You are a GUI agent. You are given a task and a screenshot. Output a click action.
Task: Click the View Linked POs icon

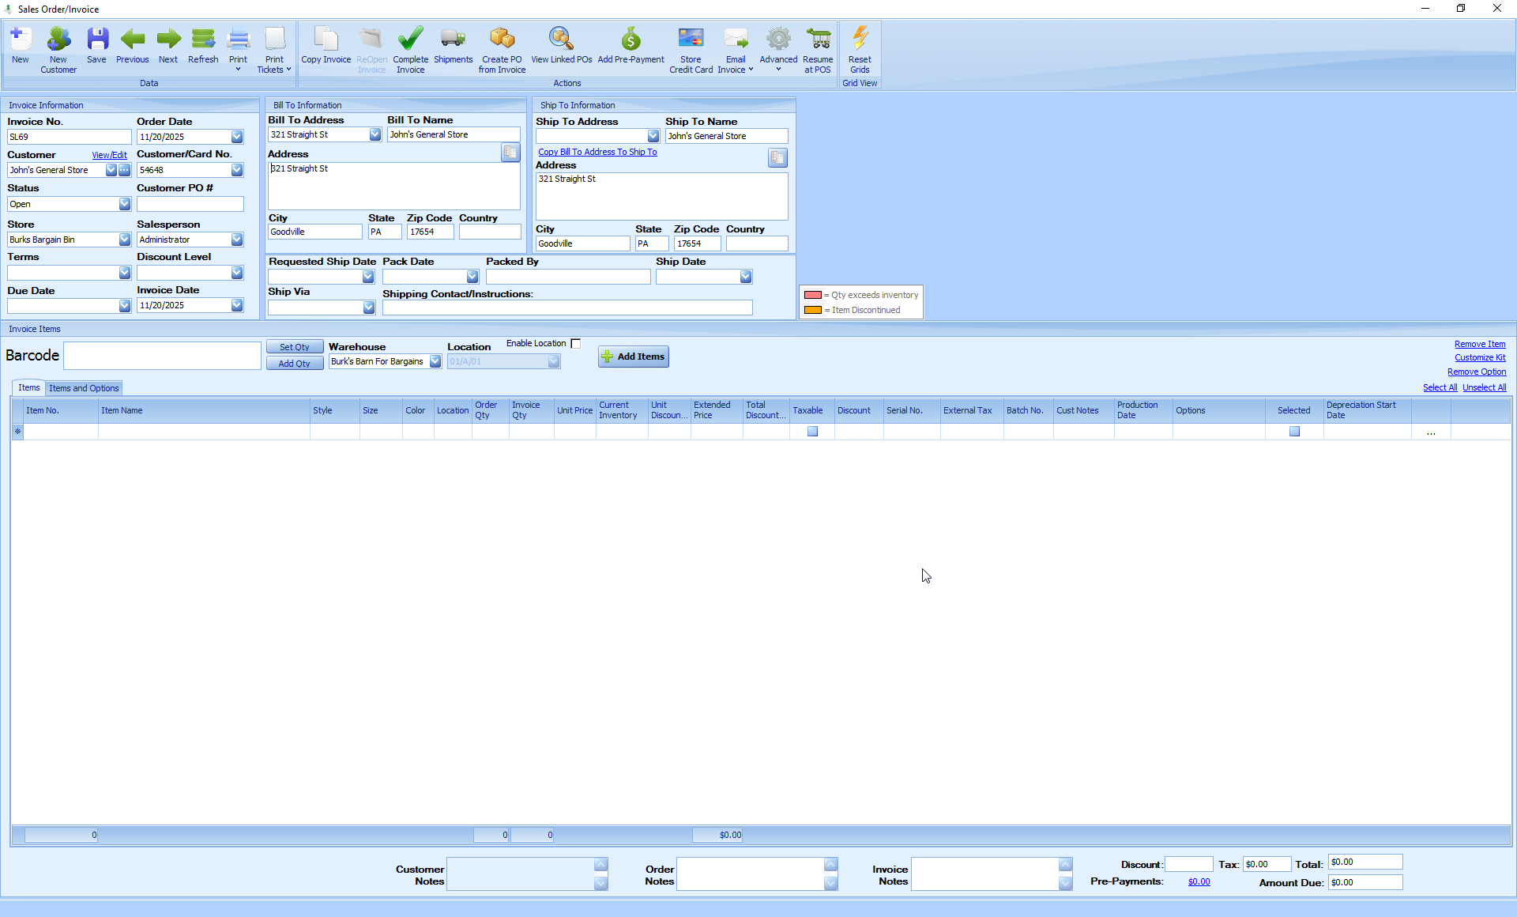pos(561,47)
